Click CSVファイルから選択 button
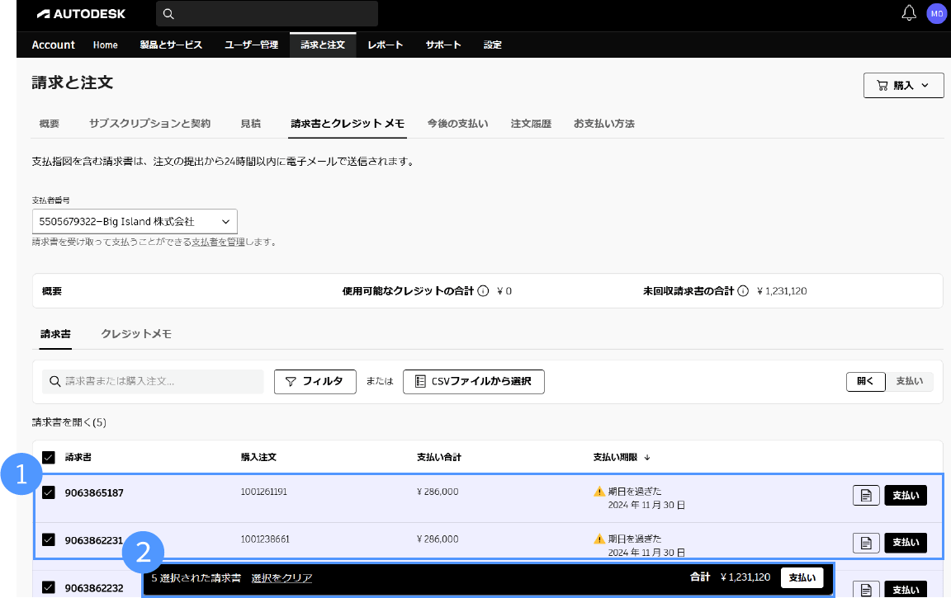Viewport: 951px width, 598px height. (473, 382)
